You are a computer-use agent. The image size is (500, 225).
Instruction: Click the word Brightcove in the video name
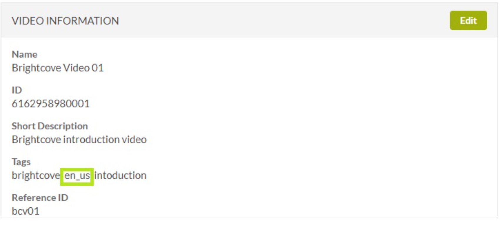coord(36,68)
